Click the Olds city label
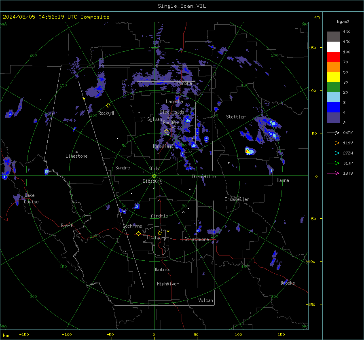 click(x=154, y=169)
